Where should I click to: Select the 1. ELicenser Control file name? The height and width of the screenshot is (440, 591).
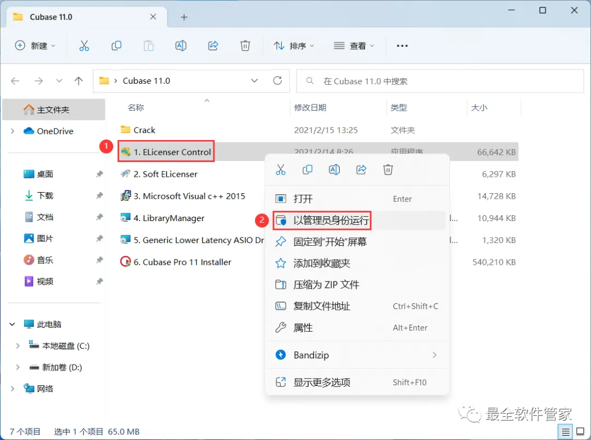pyautogui.click(x=172, y=152)
